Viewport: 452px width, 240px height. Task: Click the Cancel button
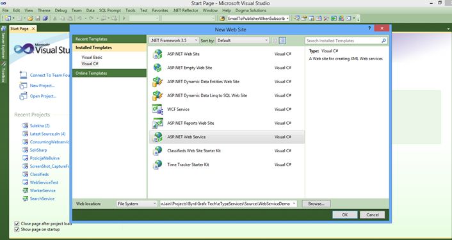click(x=373, y=214)
